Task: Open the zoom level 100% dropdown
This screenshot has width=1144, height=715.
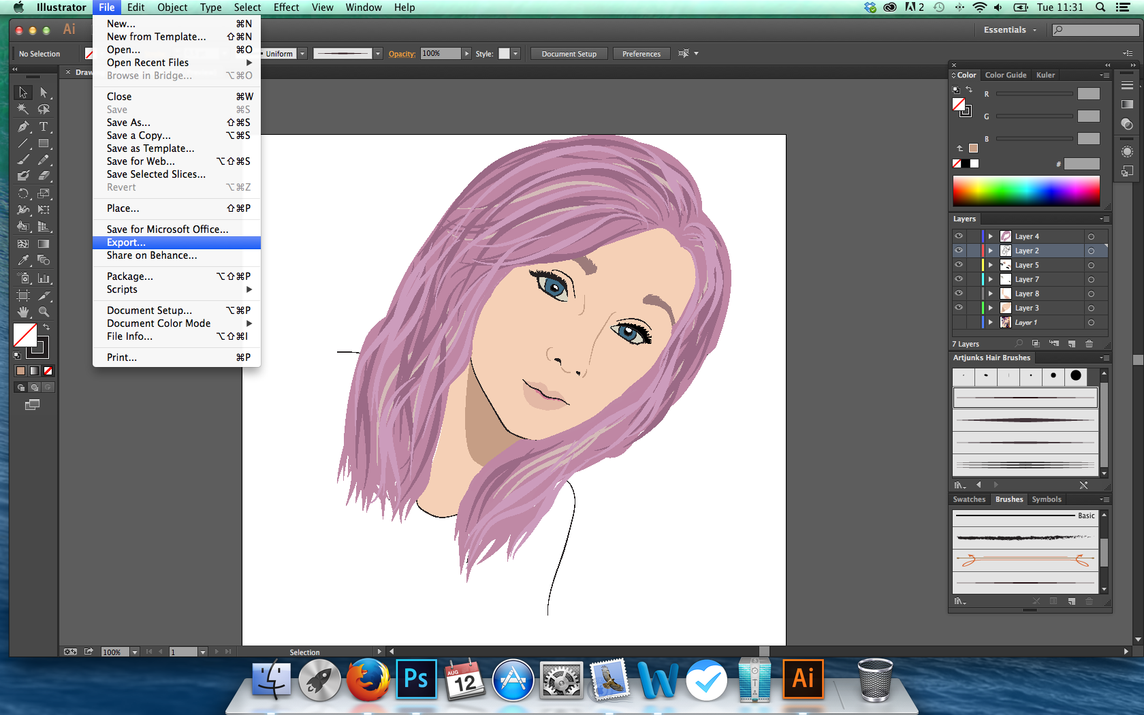Action: 135,652
